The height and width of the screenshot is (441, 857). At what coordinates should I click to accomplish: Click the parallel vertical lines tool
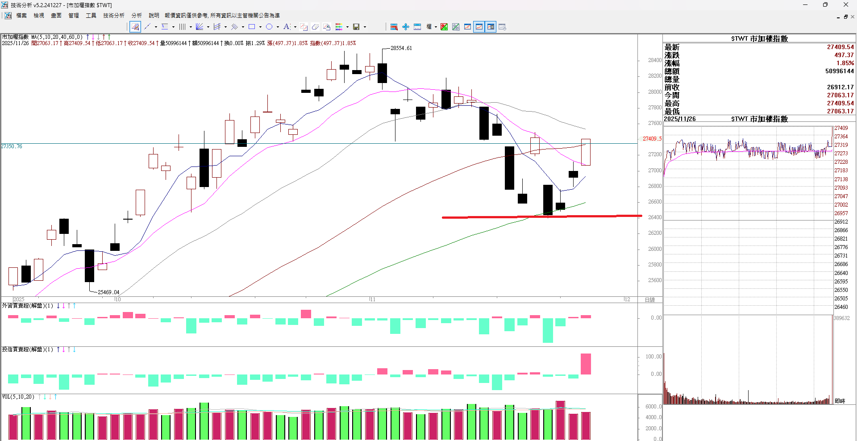point(182,27)
